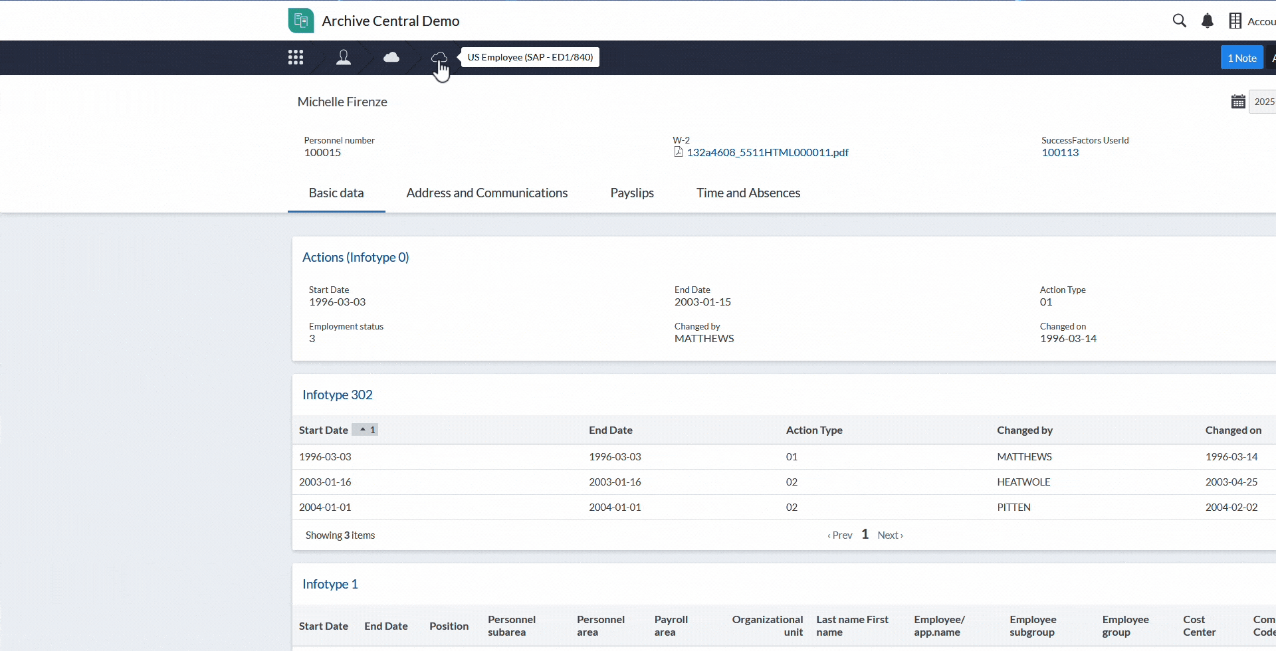The width and height of the screenshot is (1276, 651).
Task: Click start date 2003-01-16 cell
Action: click(x=325, y=482)
